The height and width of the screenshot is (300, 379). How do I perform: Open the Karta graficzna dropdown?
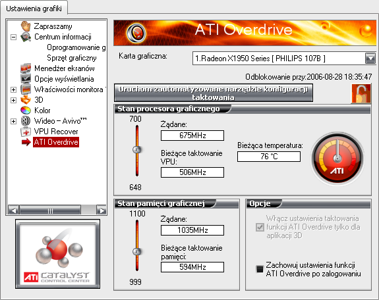(370, 58)
